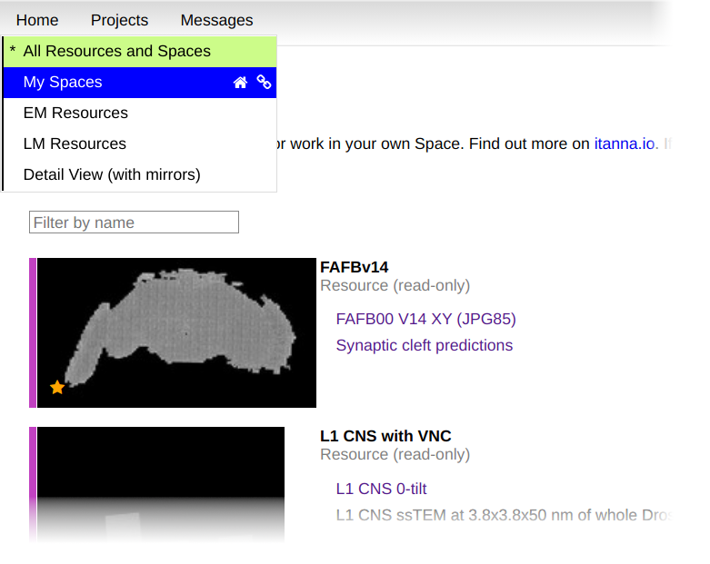
Task: Click the chain link icon on My Spaces
Action: point(264,83)
